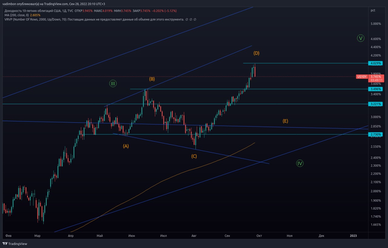Click the MA (200, close, 0) indicator legend
The width and height of the screenshot is (388, 248).
coord(17,15)
